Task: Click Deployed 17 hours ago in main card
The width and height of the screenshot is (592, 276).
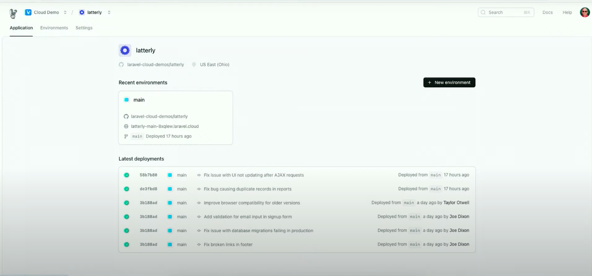Action: pos(169,136)
